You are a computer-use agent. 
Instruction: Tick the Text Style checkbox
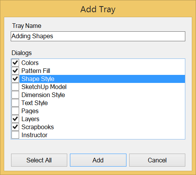tap(15, 103)
